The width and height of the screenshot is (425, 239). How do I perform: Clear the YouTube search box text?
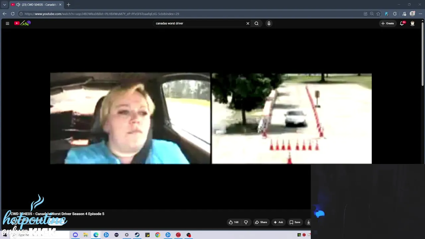click(248, 23)
